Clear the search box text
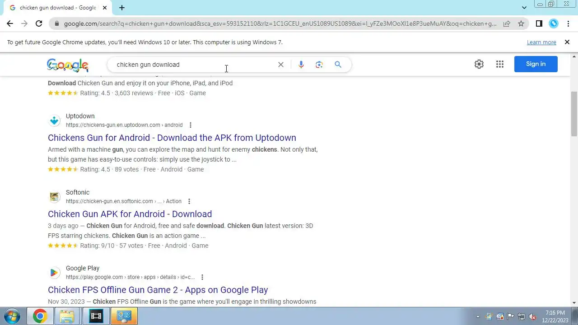The width and height of the screenshot is (578, 325). tap(281, 65)
